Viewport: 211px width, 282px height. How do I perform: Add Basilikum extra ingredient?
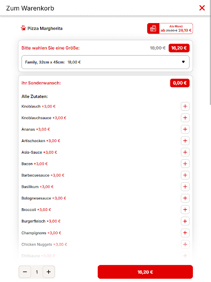point(185,187)
